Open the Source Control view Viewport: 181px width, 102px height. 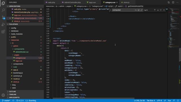(x=3, y=17)
